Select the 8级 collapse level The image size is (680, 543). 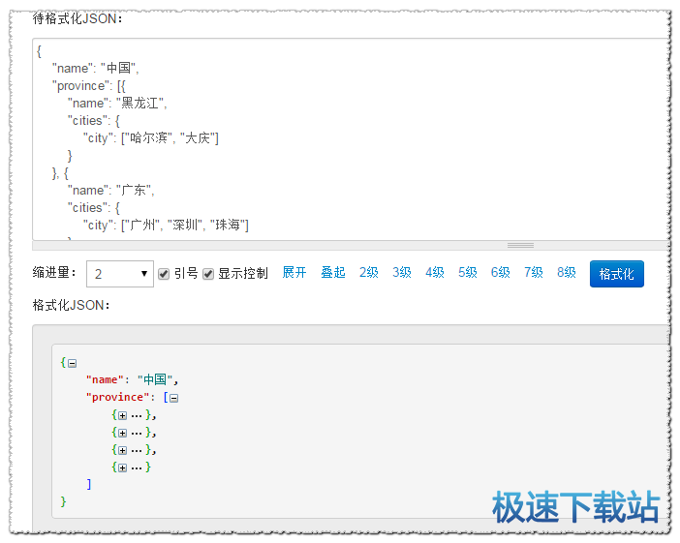tap(567, 273)
